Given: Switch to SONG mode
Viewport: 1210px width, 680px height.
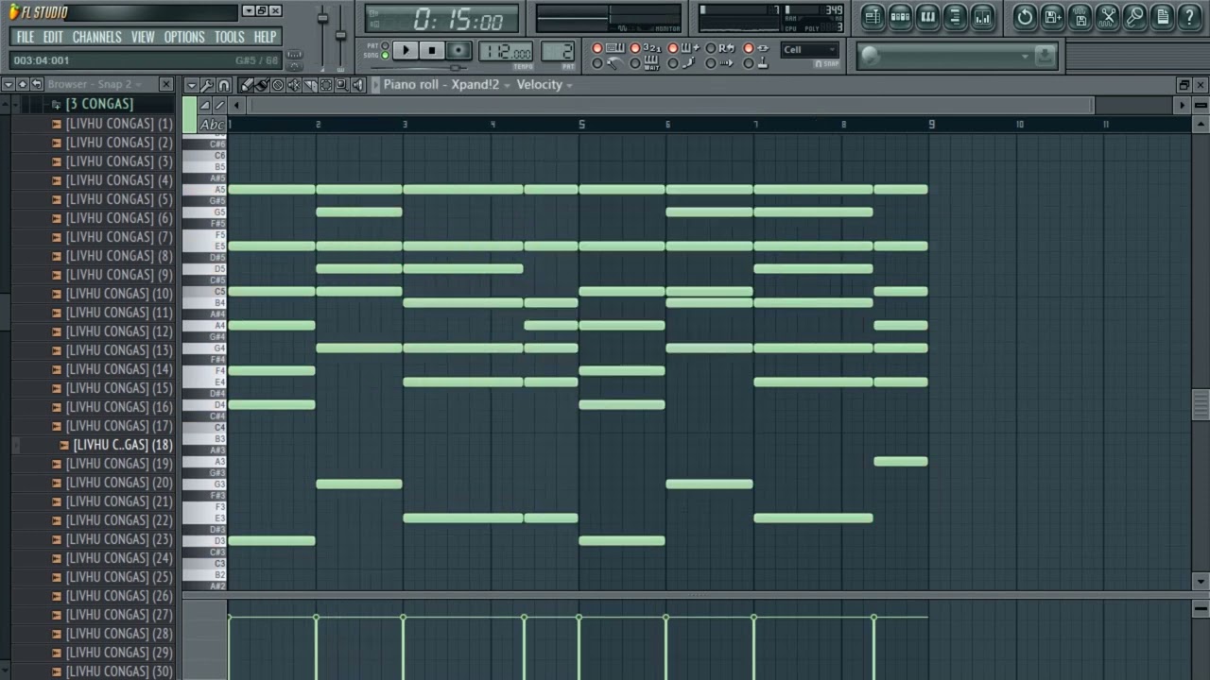Looking at the screenshot, I should (x=385, y=56).
